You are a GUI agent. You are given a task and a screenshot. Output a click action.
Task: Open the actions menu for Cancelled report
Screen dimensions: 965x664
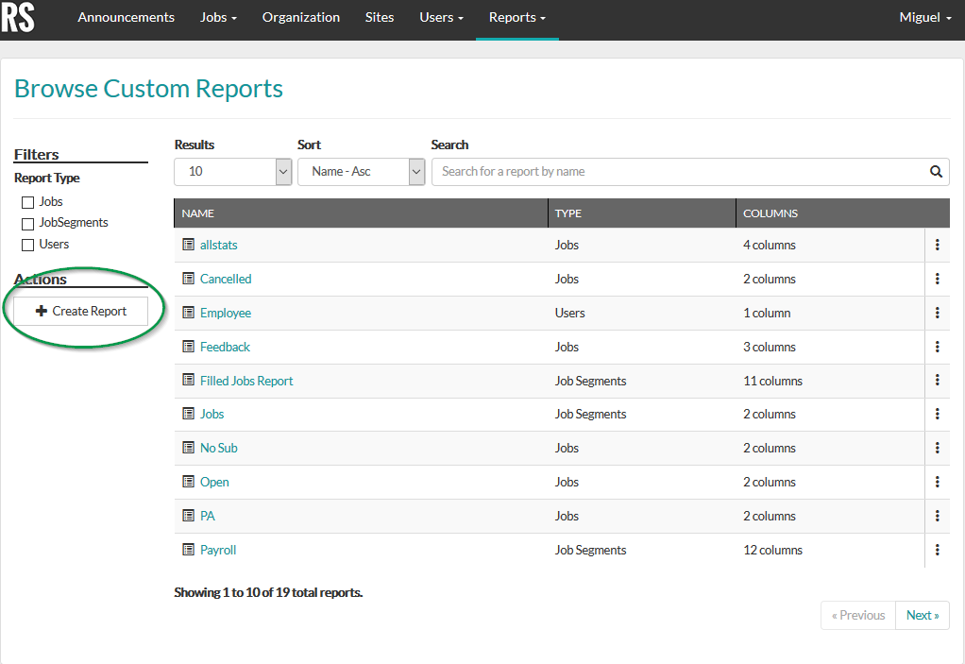[x=937, y=278]
